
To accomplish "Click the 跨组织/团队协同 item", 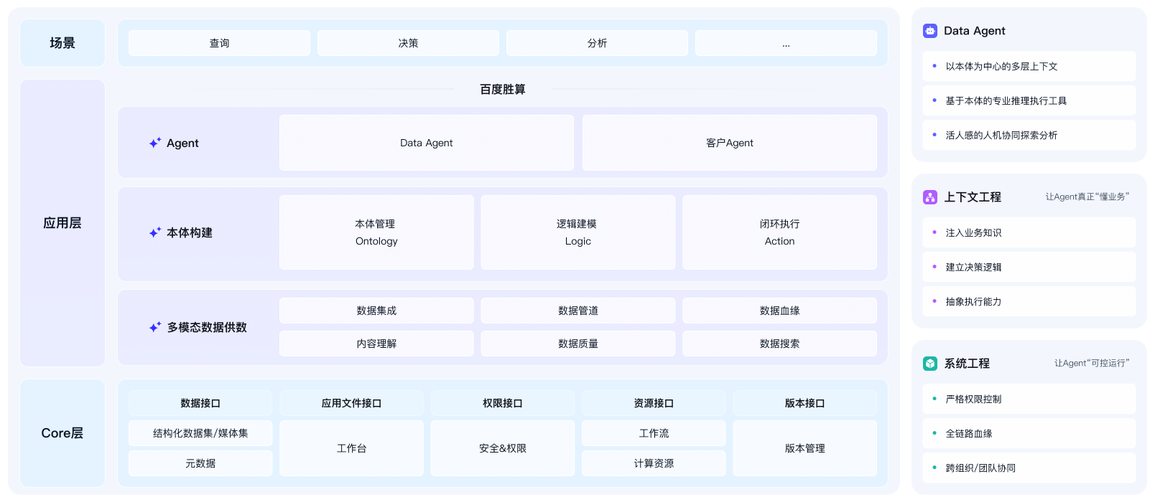I will pyautogui.click(x=1029, y=468).
